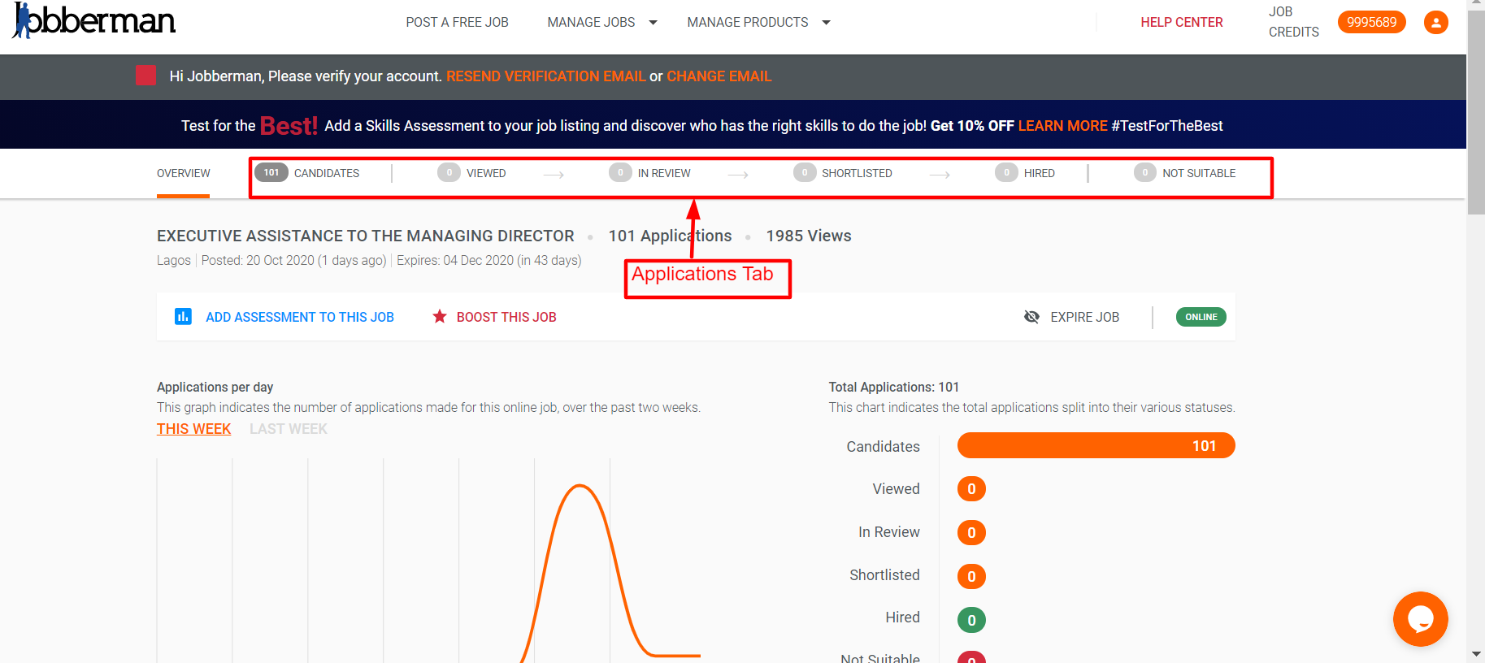Click the crossed-eye Expire Job icon

pyautogui.click(x=1031, y=317)
